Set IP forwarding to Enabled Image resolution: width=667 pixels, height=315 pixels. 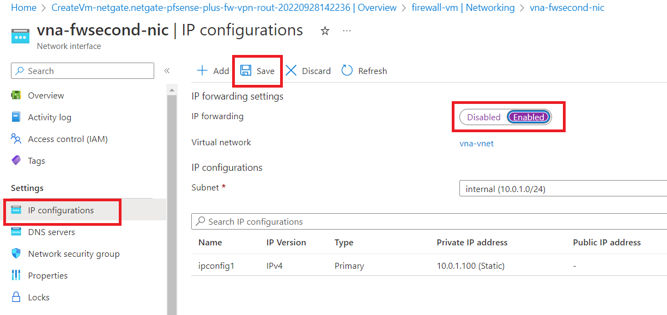529,117
